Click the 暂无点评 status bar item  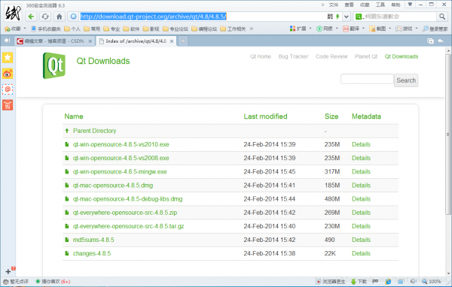pyautogui.click(x=16, y=281)
